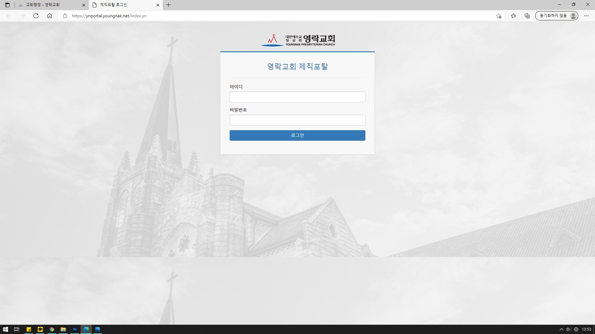Open the Favorites list icon
This screenshot has height=334, width=595.
(x=513, y=16)
